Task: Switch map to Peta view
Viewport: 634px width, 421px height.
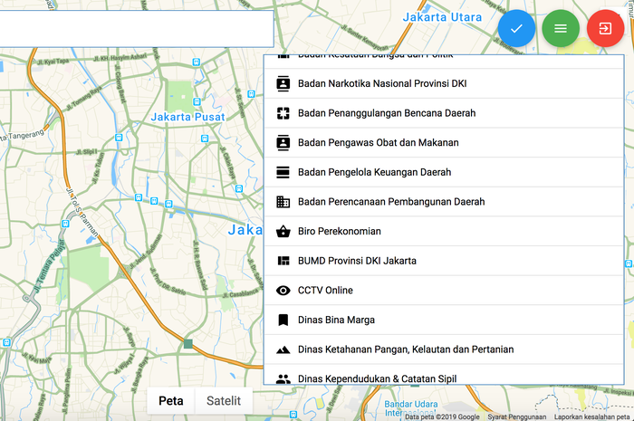Action: [171, 401]
